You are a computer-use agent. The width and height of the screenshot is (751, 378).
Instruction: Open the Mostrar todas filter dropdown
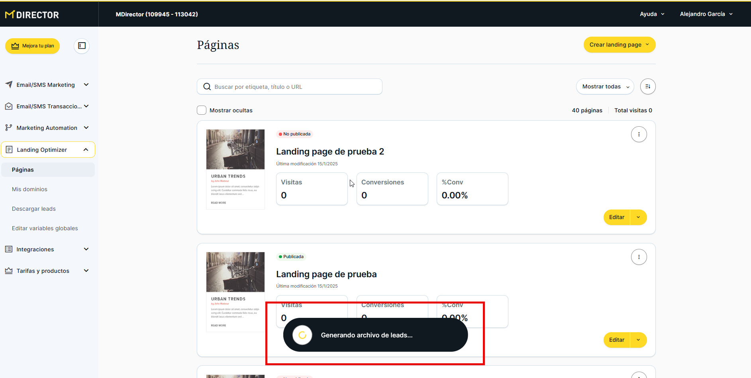[605, 86]
